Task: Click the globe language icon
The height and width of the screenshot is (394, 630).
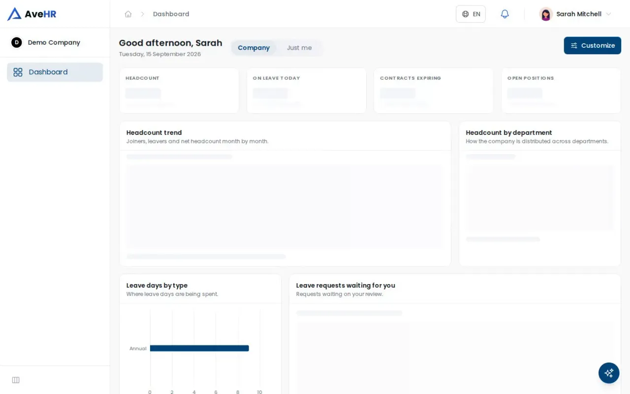Action: pos(465,14)
